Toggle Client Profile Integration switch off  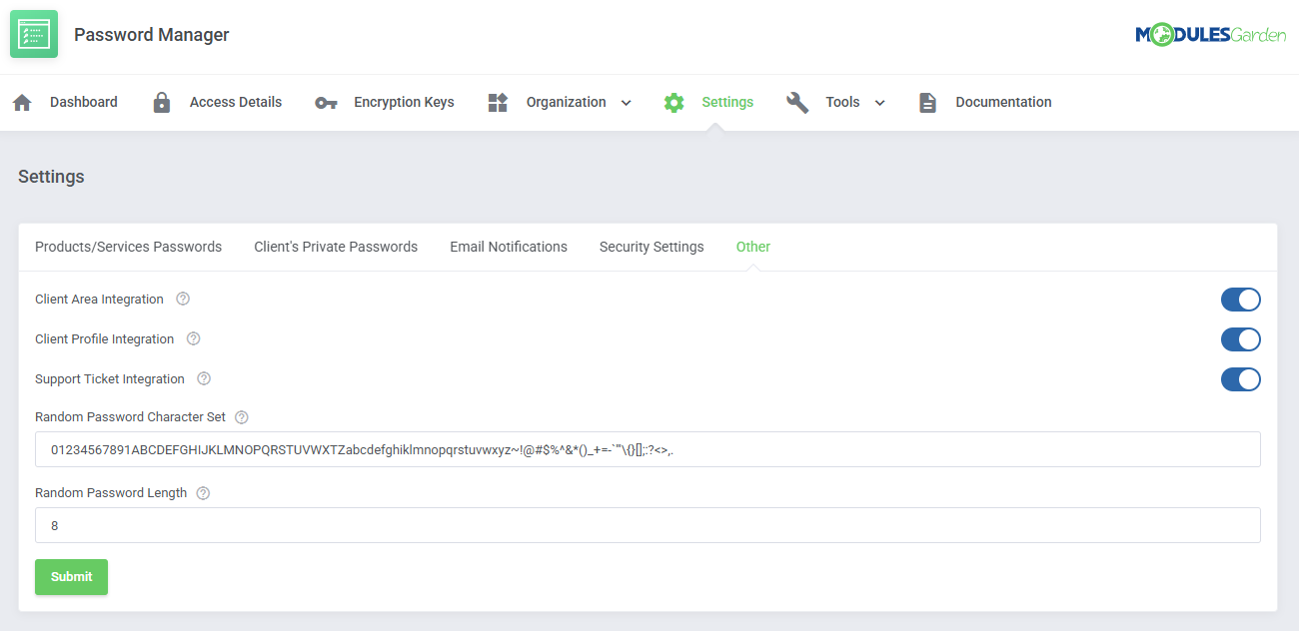point(1240,339)
